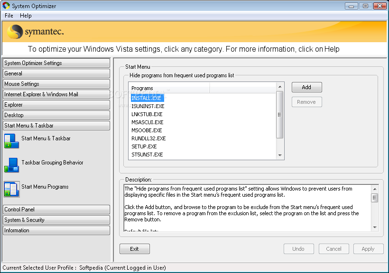
Task: Open the File menu
Action: pyautogui.click(x=9, y=16)
